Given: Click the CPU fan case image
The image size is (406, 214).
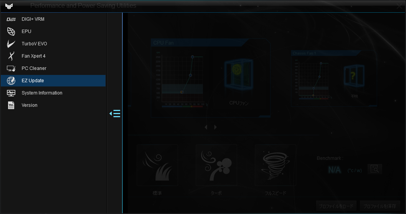Looking at the screenshot, I should (x=238, y=75).
